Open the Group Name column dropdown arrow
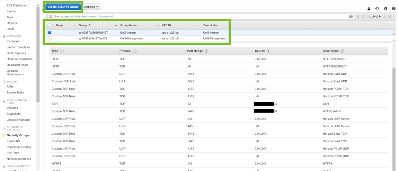The image size is (398, 171). (x=158, y=26)
